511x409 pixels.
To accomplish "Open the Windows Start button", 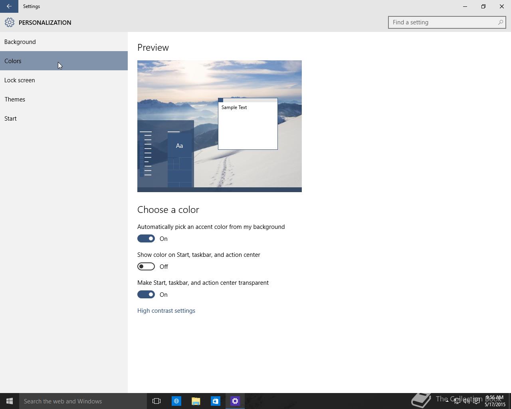I will click(10, 401).
